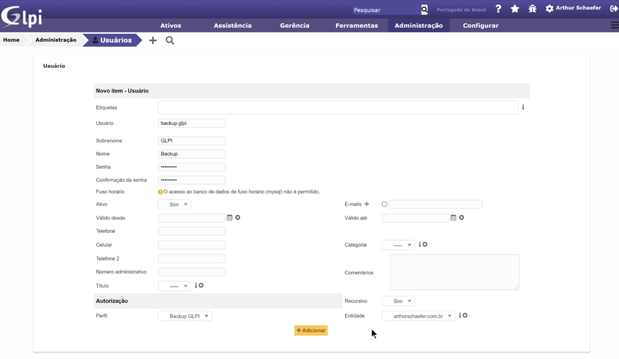Viewport: 619px width, 359px height.
Task: Open the Válido até calendar icon
Action: coord(453,218)
